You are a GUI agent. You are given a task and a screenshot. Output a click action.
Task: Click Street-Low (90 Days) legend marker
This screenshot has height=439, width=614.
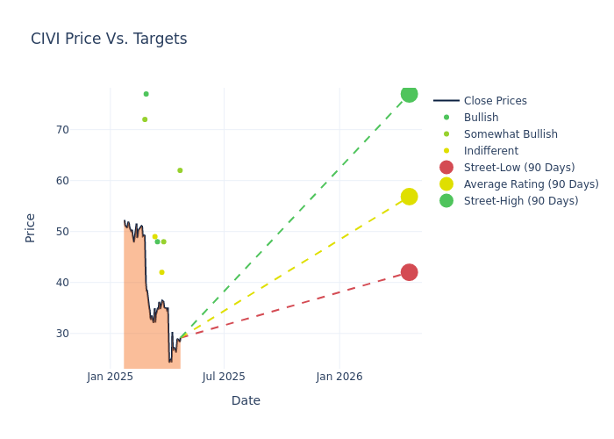click(x=446, y=168)
